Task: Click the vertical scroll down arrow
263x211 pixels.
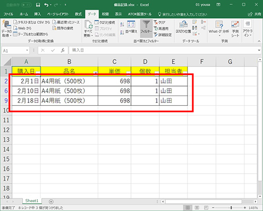Action: click(x=260, y=196)
